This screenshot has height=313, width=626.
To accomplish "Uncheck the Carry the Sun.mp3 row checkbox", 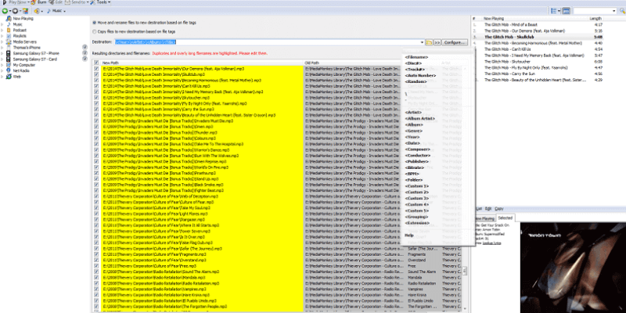I will [x=95, y=109].
